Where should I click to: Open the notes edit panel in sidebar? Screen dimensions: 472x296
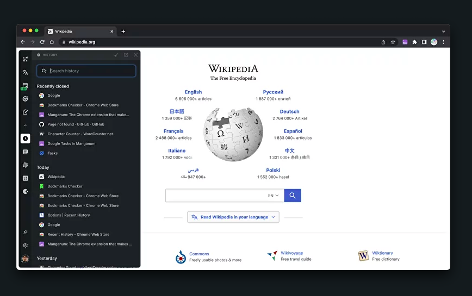pos(25,112)
